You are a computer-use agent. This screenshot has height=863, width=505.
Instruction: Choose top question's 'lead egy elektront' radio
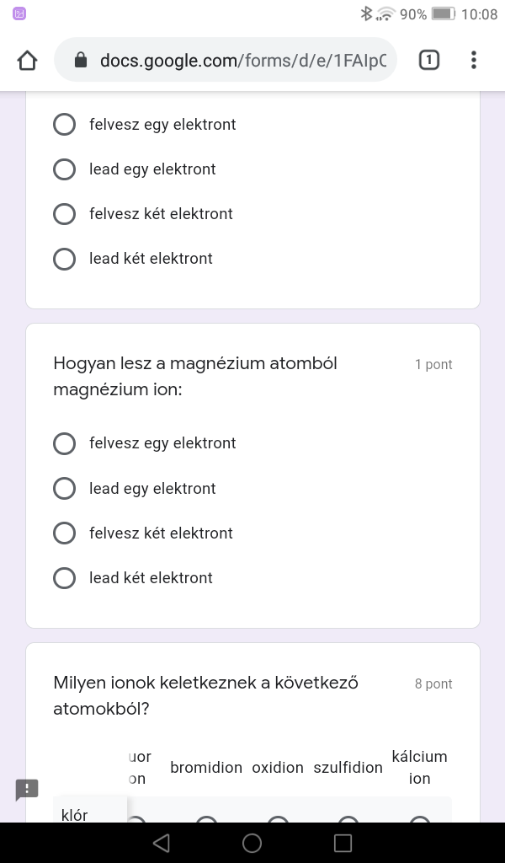(65, 169)
